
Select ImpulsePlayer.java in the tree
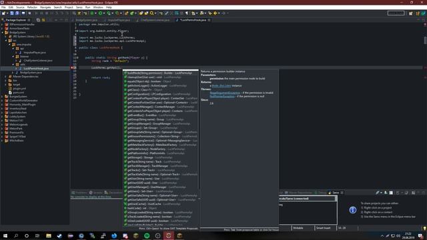coord(34,53)
